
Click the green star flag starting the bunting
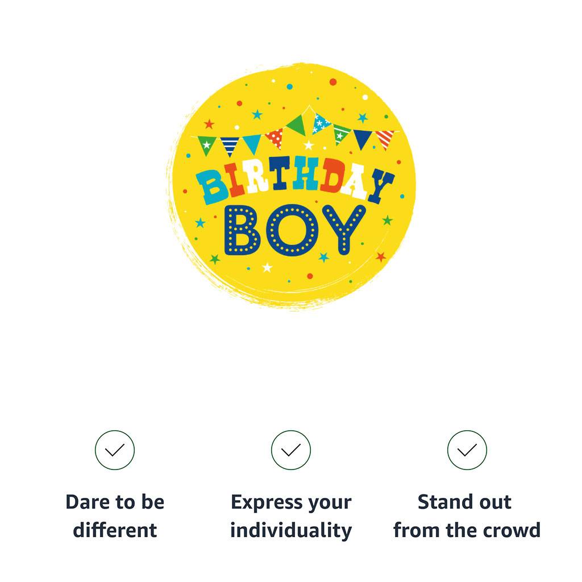coord(206,144)
